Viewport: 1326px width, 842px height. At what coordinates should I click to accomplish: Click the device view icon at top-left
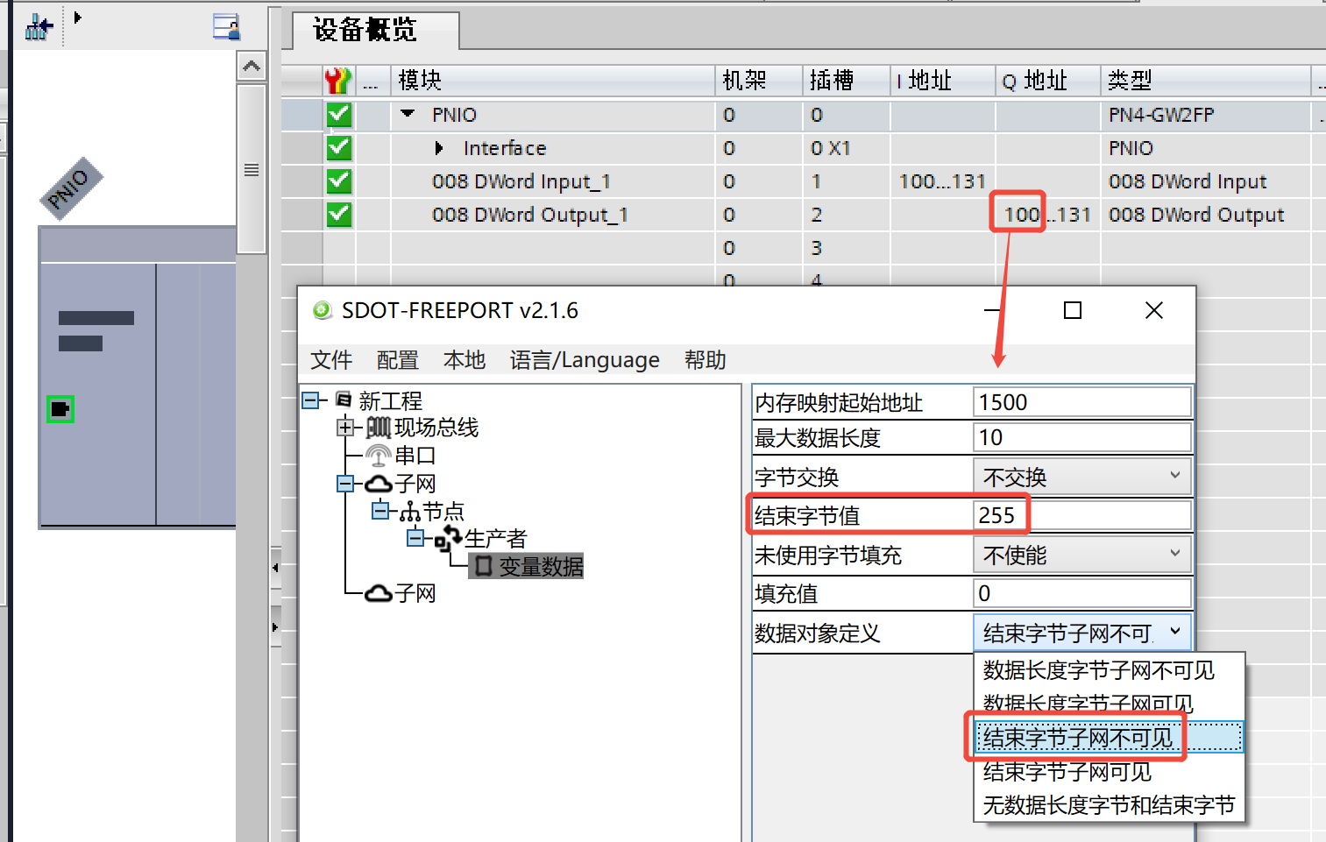click(226, 26)
